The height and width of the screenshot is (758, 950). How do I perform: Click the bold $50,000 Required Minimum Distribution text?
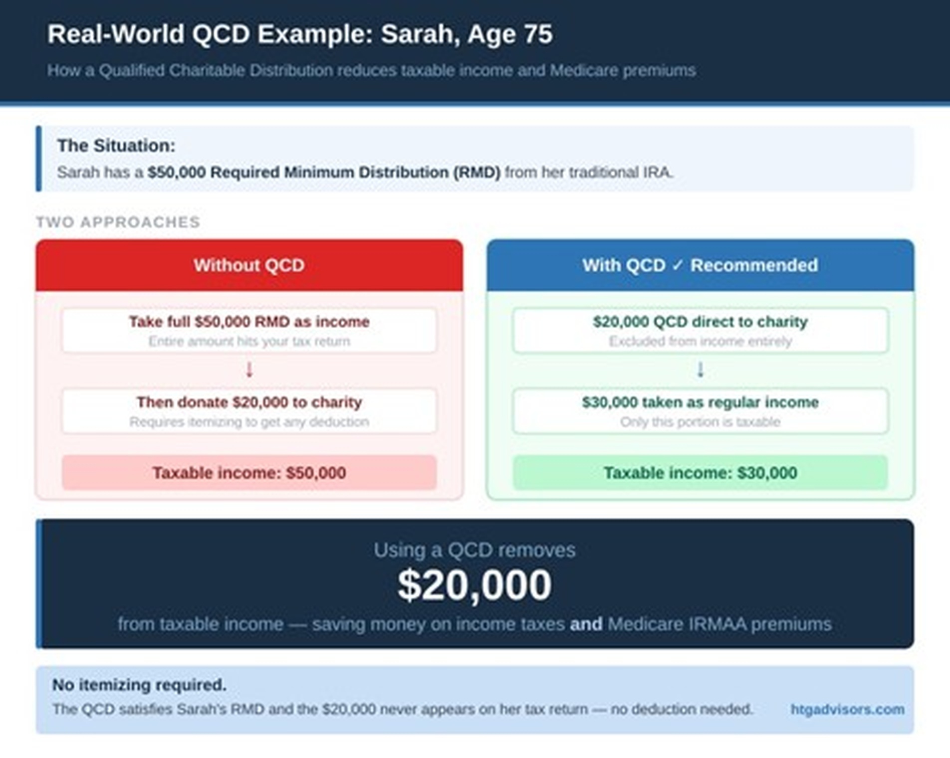point(324,172)
